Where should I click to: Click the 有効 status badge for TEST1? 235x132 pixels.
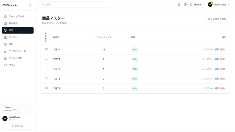click(135, 50)
